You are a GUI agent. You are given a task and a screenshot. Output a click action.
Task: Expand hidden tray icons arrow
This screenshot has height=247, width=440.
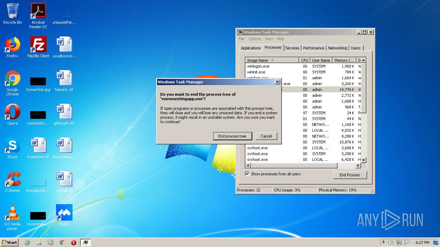pos(383,243)
